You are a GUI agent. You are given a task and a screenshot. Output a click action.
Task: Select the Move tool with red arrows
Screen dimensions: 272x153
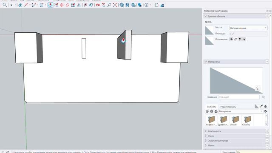point(62,5)
